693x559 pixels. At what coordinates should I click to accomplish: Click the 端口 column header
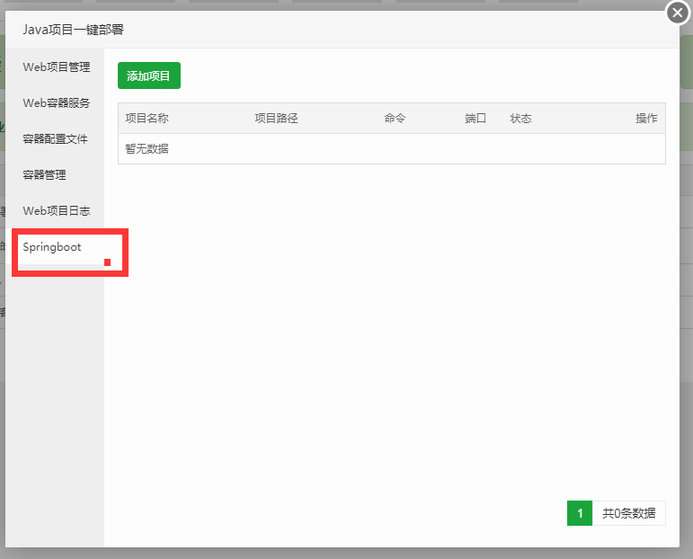(475, 118)
